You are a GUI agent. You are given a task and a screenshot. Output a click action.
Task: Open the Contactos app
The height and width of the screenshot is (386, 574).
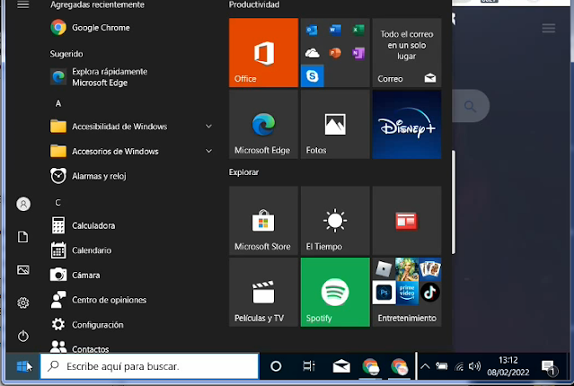(79, 347)
